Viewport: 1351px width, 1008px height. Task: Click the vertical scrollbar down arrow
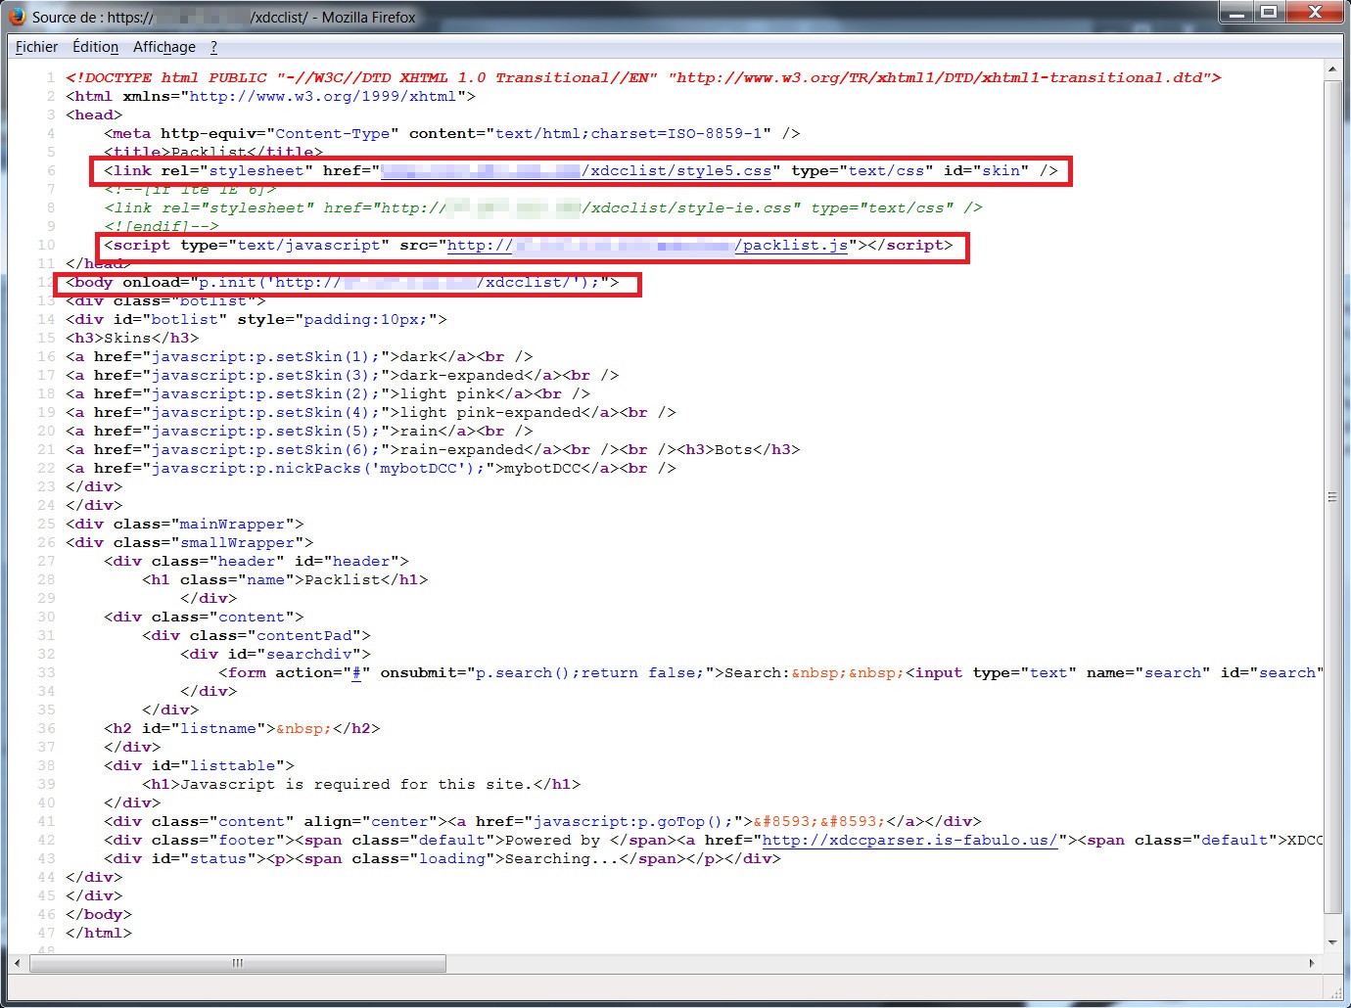click(x=1332, y=941)
